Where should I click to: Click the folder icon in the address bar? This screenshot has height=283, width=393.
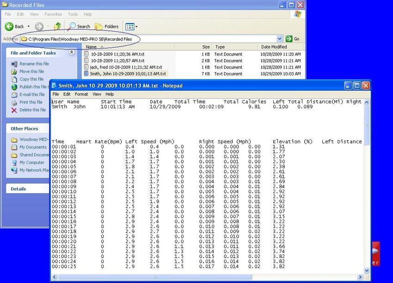(24, 39)
